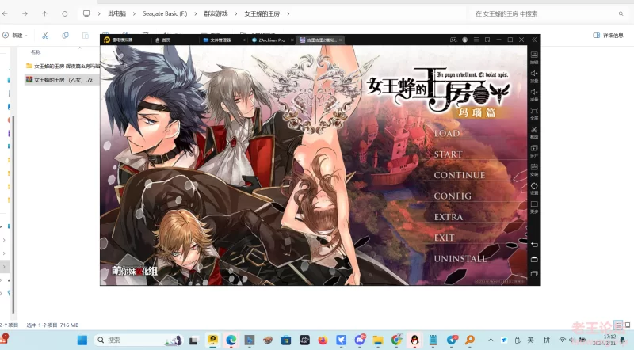The width and height of the screenshot is (634, 350).
Task: Click the Cut scissors icon in Explorer
Action: tap(45, 36)
